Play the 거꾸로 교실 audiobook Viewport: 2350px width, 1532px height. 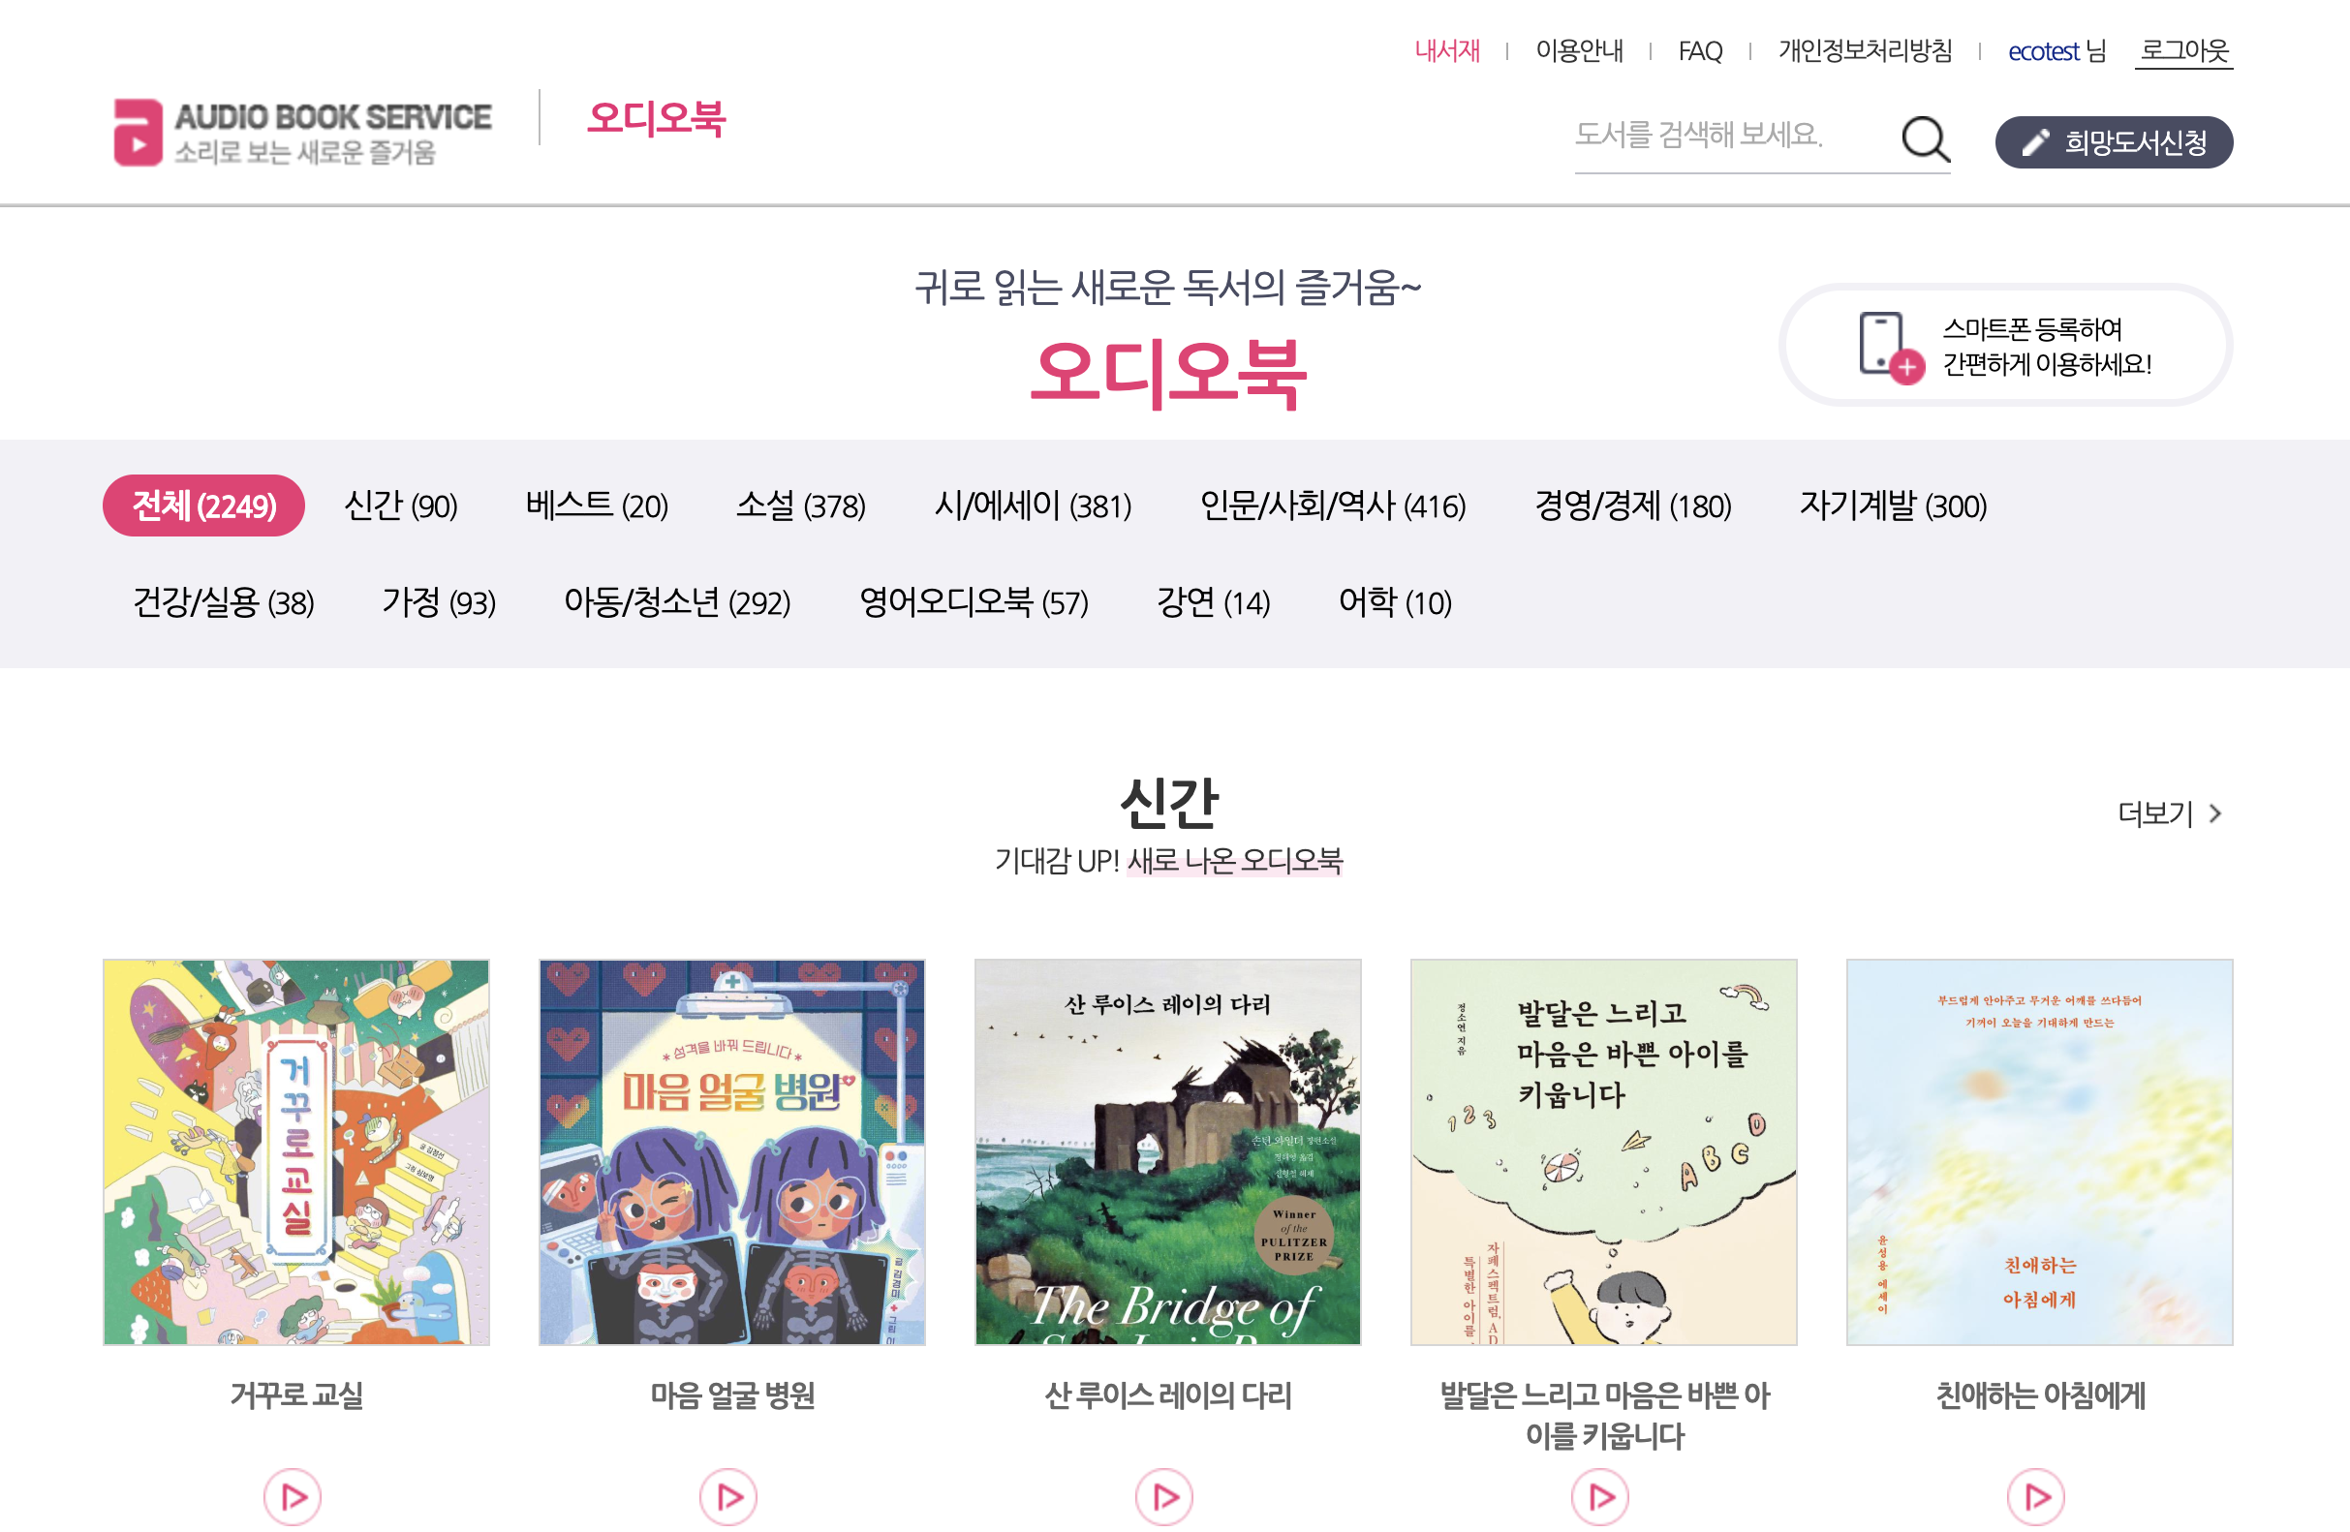pyautogui.click(x=293, y=1496)
